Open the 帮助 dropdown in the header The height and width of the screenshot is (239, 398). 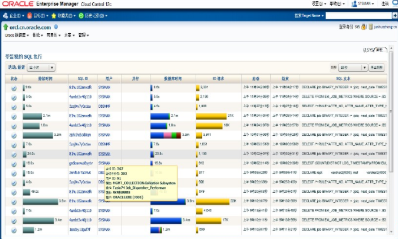pyautogui.click(x=337, y=4)
